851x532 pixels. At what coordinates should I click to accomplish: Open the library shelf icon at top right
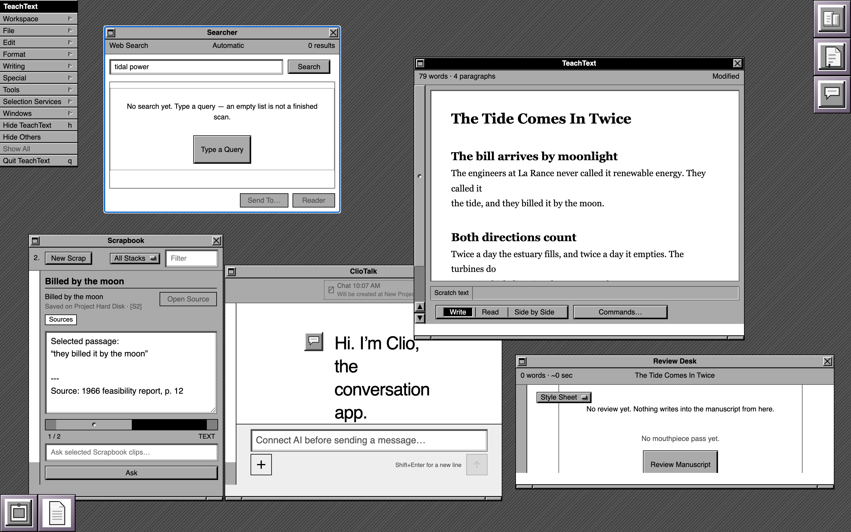coord(832,19)
